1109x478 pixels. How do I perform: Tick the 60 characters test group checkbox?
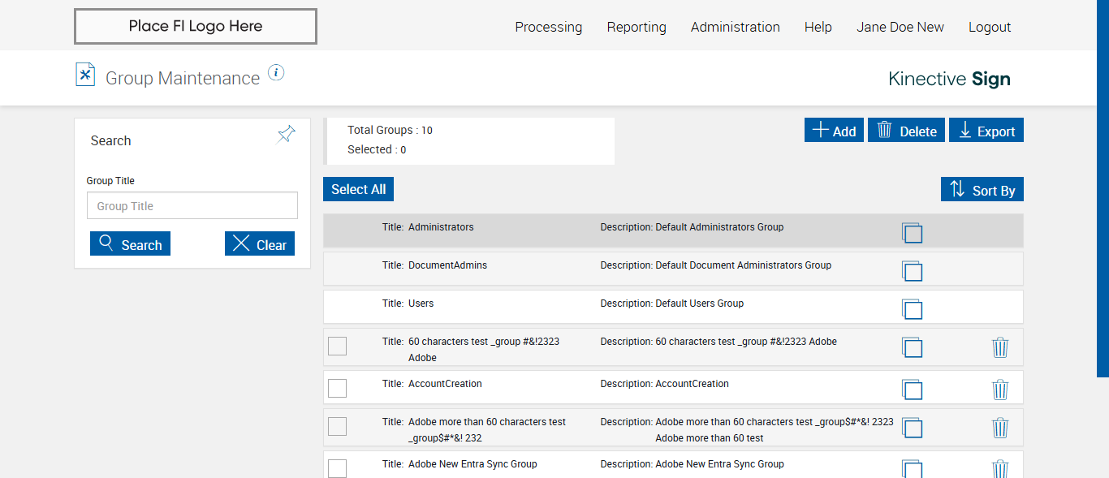coord(337,347)
